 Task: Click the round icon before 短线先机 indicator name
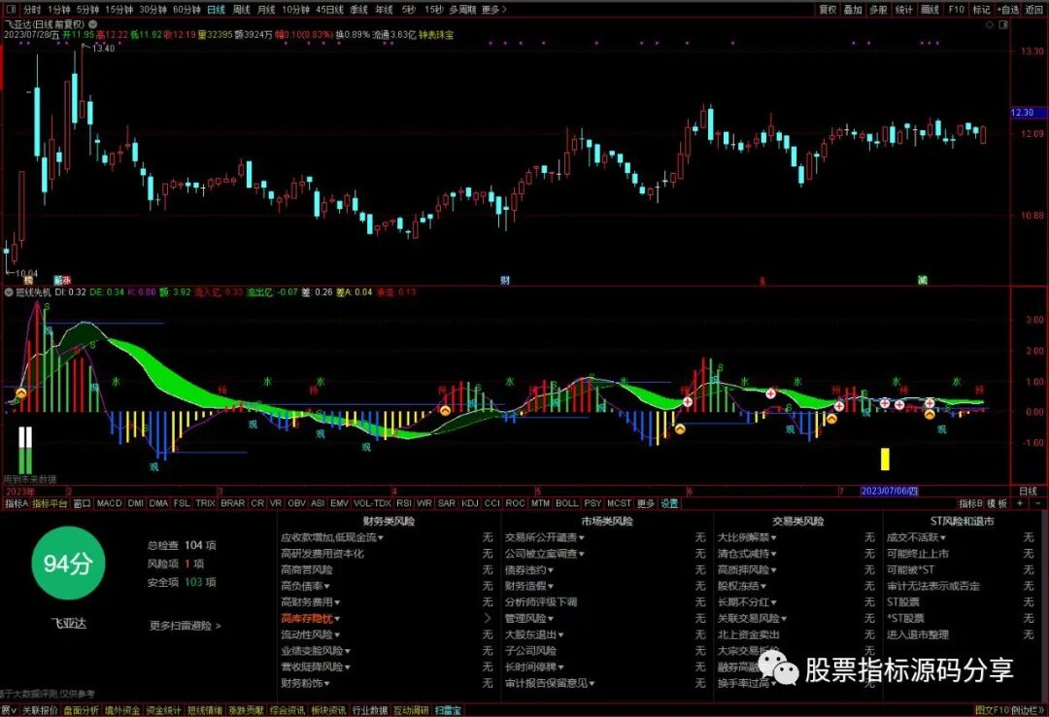click(9, 291)
